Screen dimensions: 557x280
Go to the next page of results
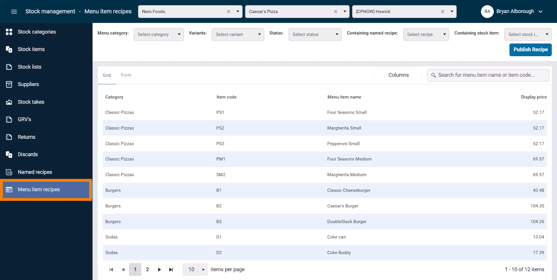(x=159, y=270)
